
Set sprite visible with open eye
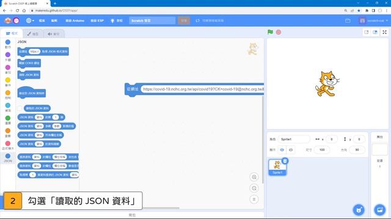[x=282, y=150]
